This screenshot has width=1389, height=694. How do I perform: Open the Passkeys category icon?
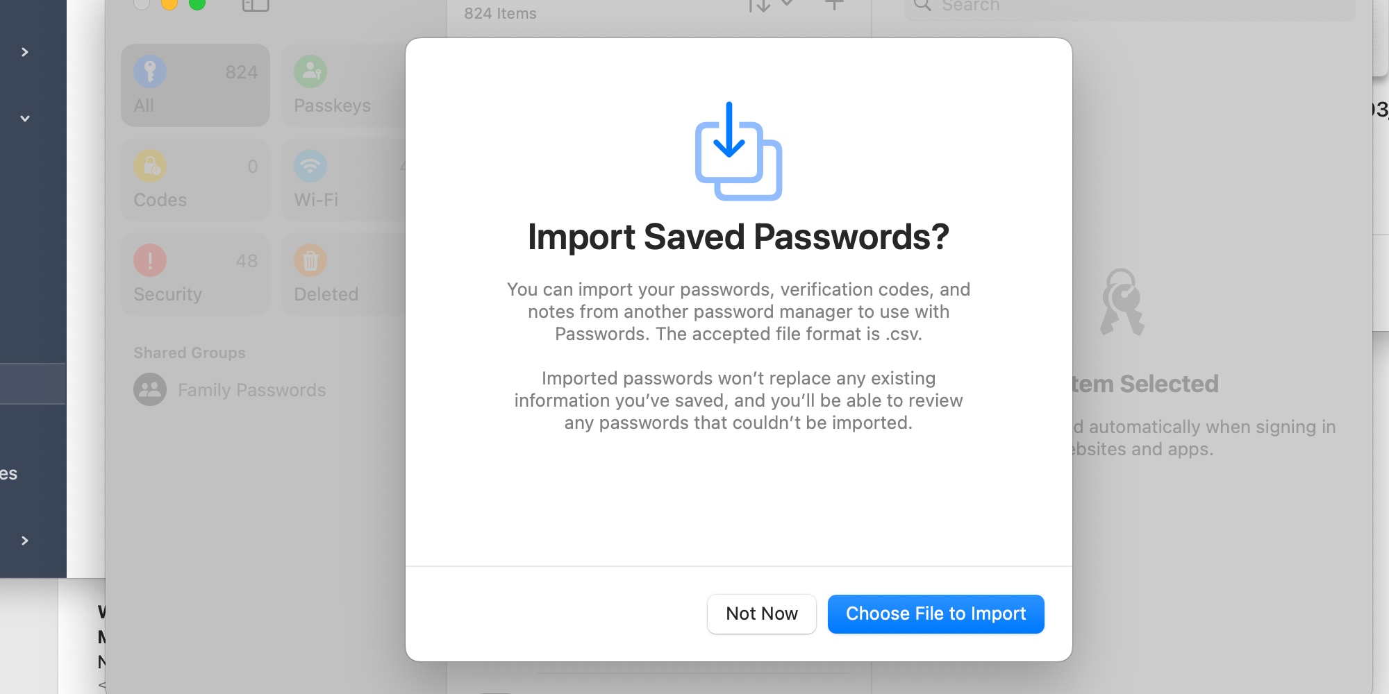pyautogui.click(x=312, y=71)
